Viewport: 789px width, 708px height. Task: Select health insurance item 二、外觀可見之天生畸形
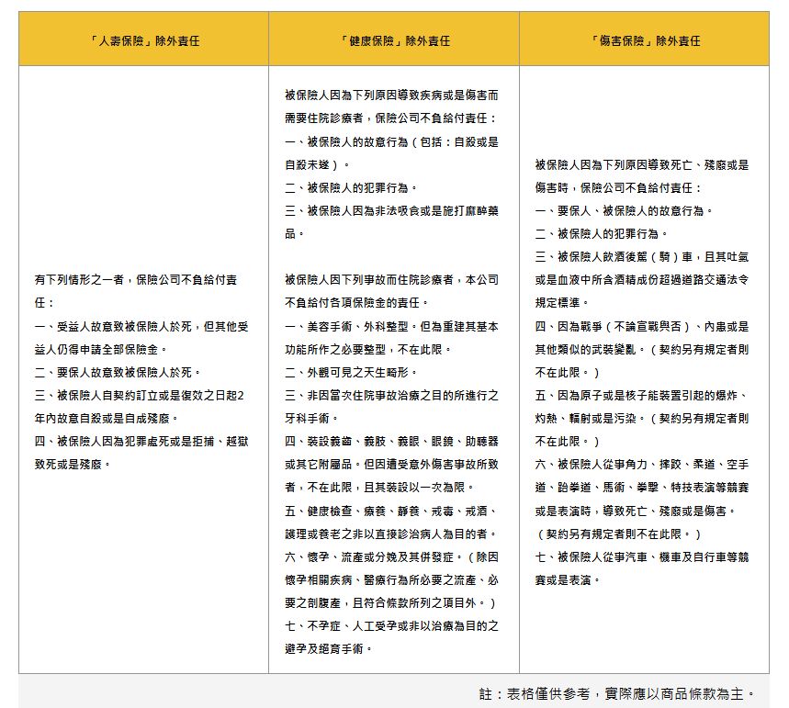click(x=351, y=372)
